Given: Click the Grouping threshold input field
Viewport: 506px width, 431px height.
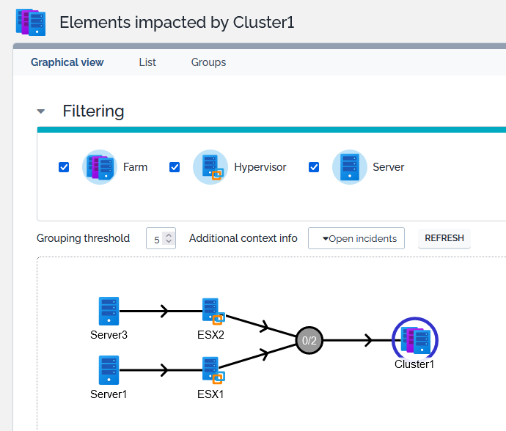Looking at the screenshot, I should click(155, 239).
